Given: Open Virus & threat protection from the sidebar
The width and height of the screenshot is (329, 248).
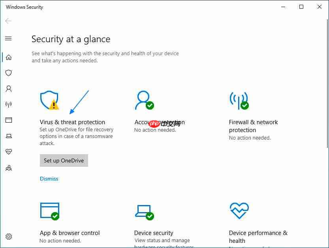Looking at the screenshot, I should click(x=9, y=73).
